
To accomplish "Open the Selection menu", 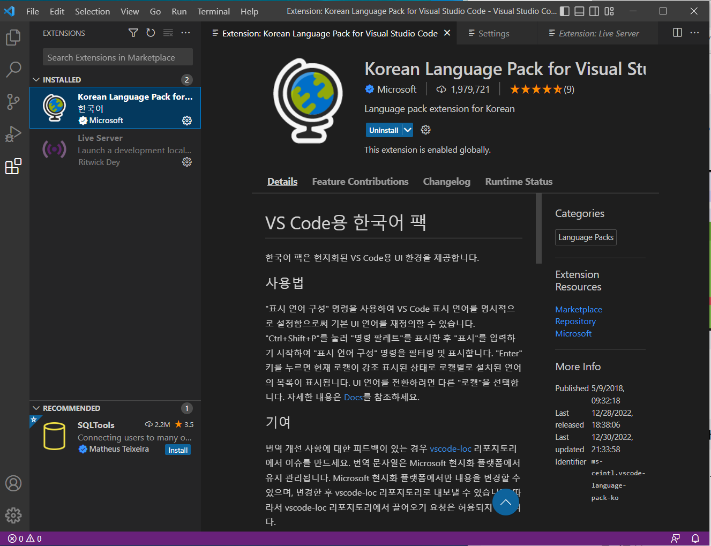I will point(92,11).
